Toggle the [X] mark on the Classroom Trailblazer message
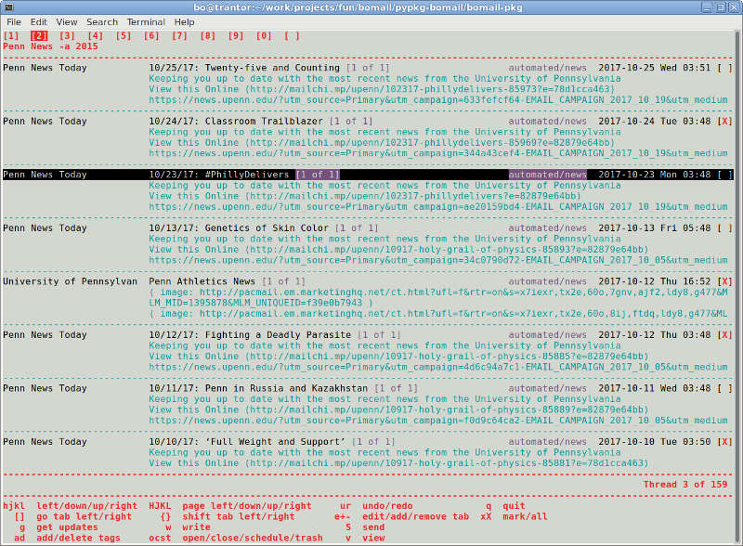The height and width of the screenshot is (546, 743). 724,121
